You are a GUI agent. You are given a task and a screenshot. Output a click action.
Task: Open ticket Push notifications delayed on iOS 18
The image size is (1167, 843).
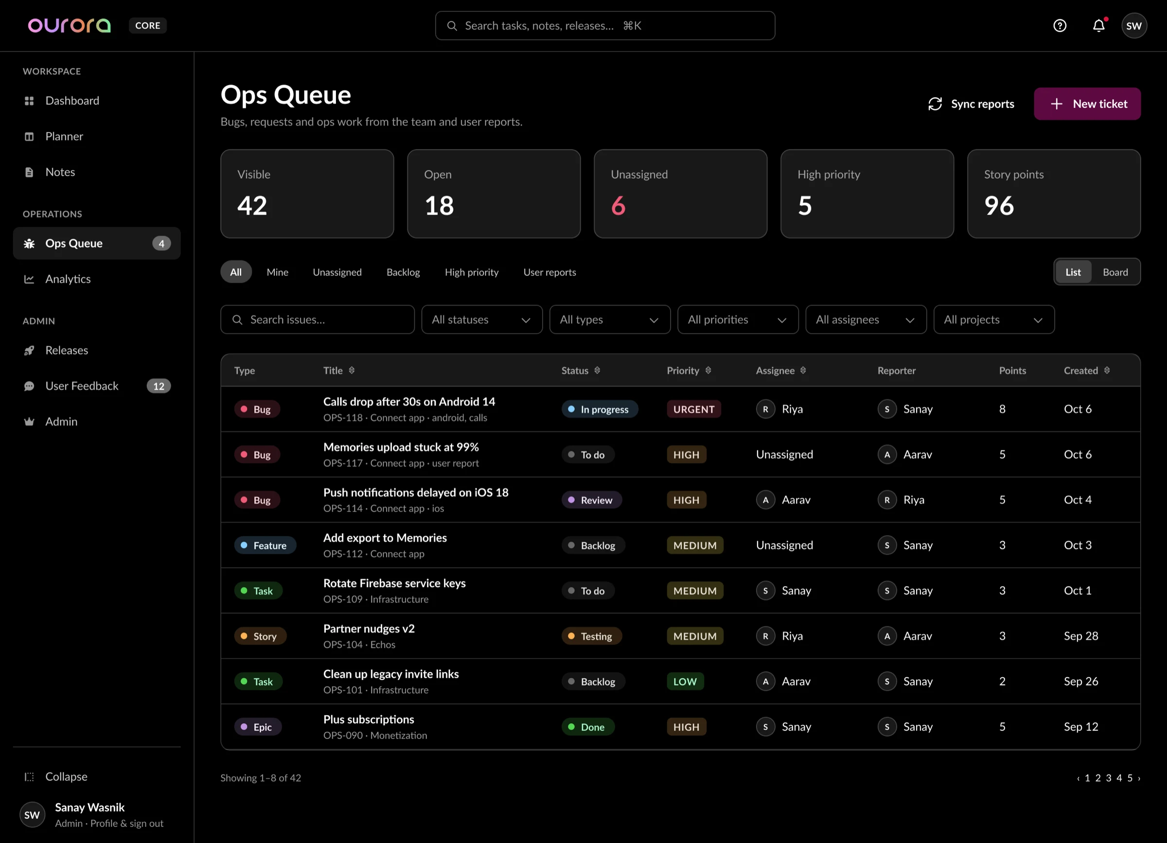click(416, 492)
